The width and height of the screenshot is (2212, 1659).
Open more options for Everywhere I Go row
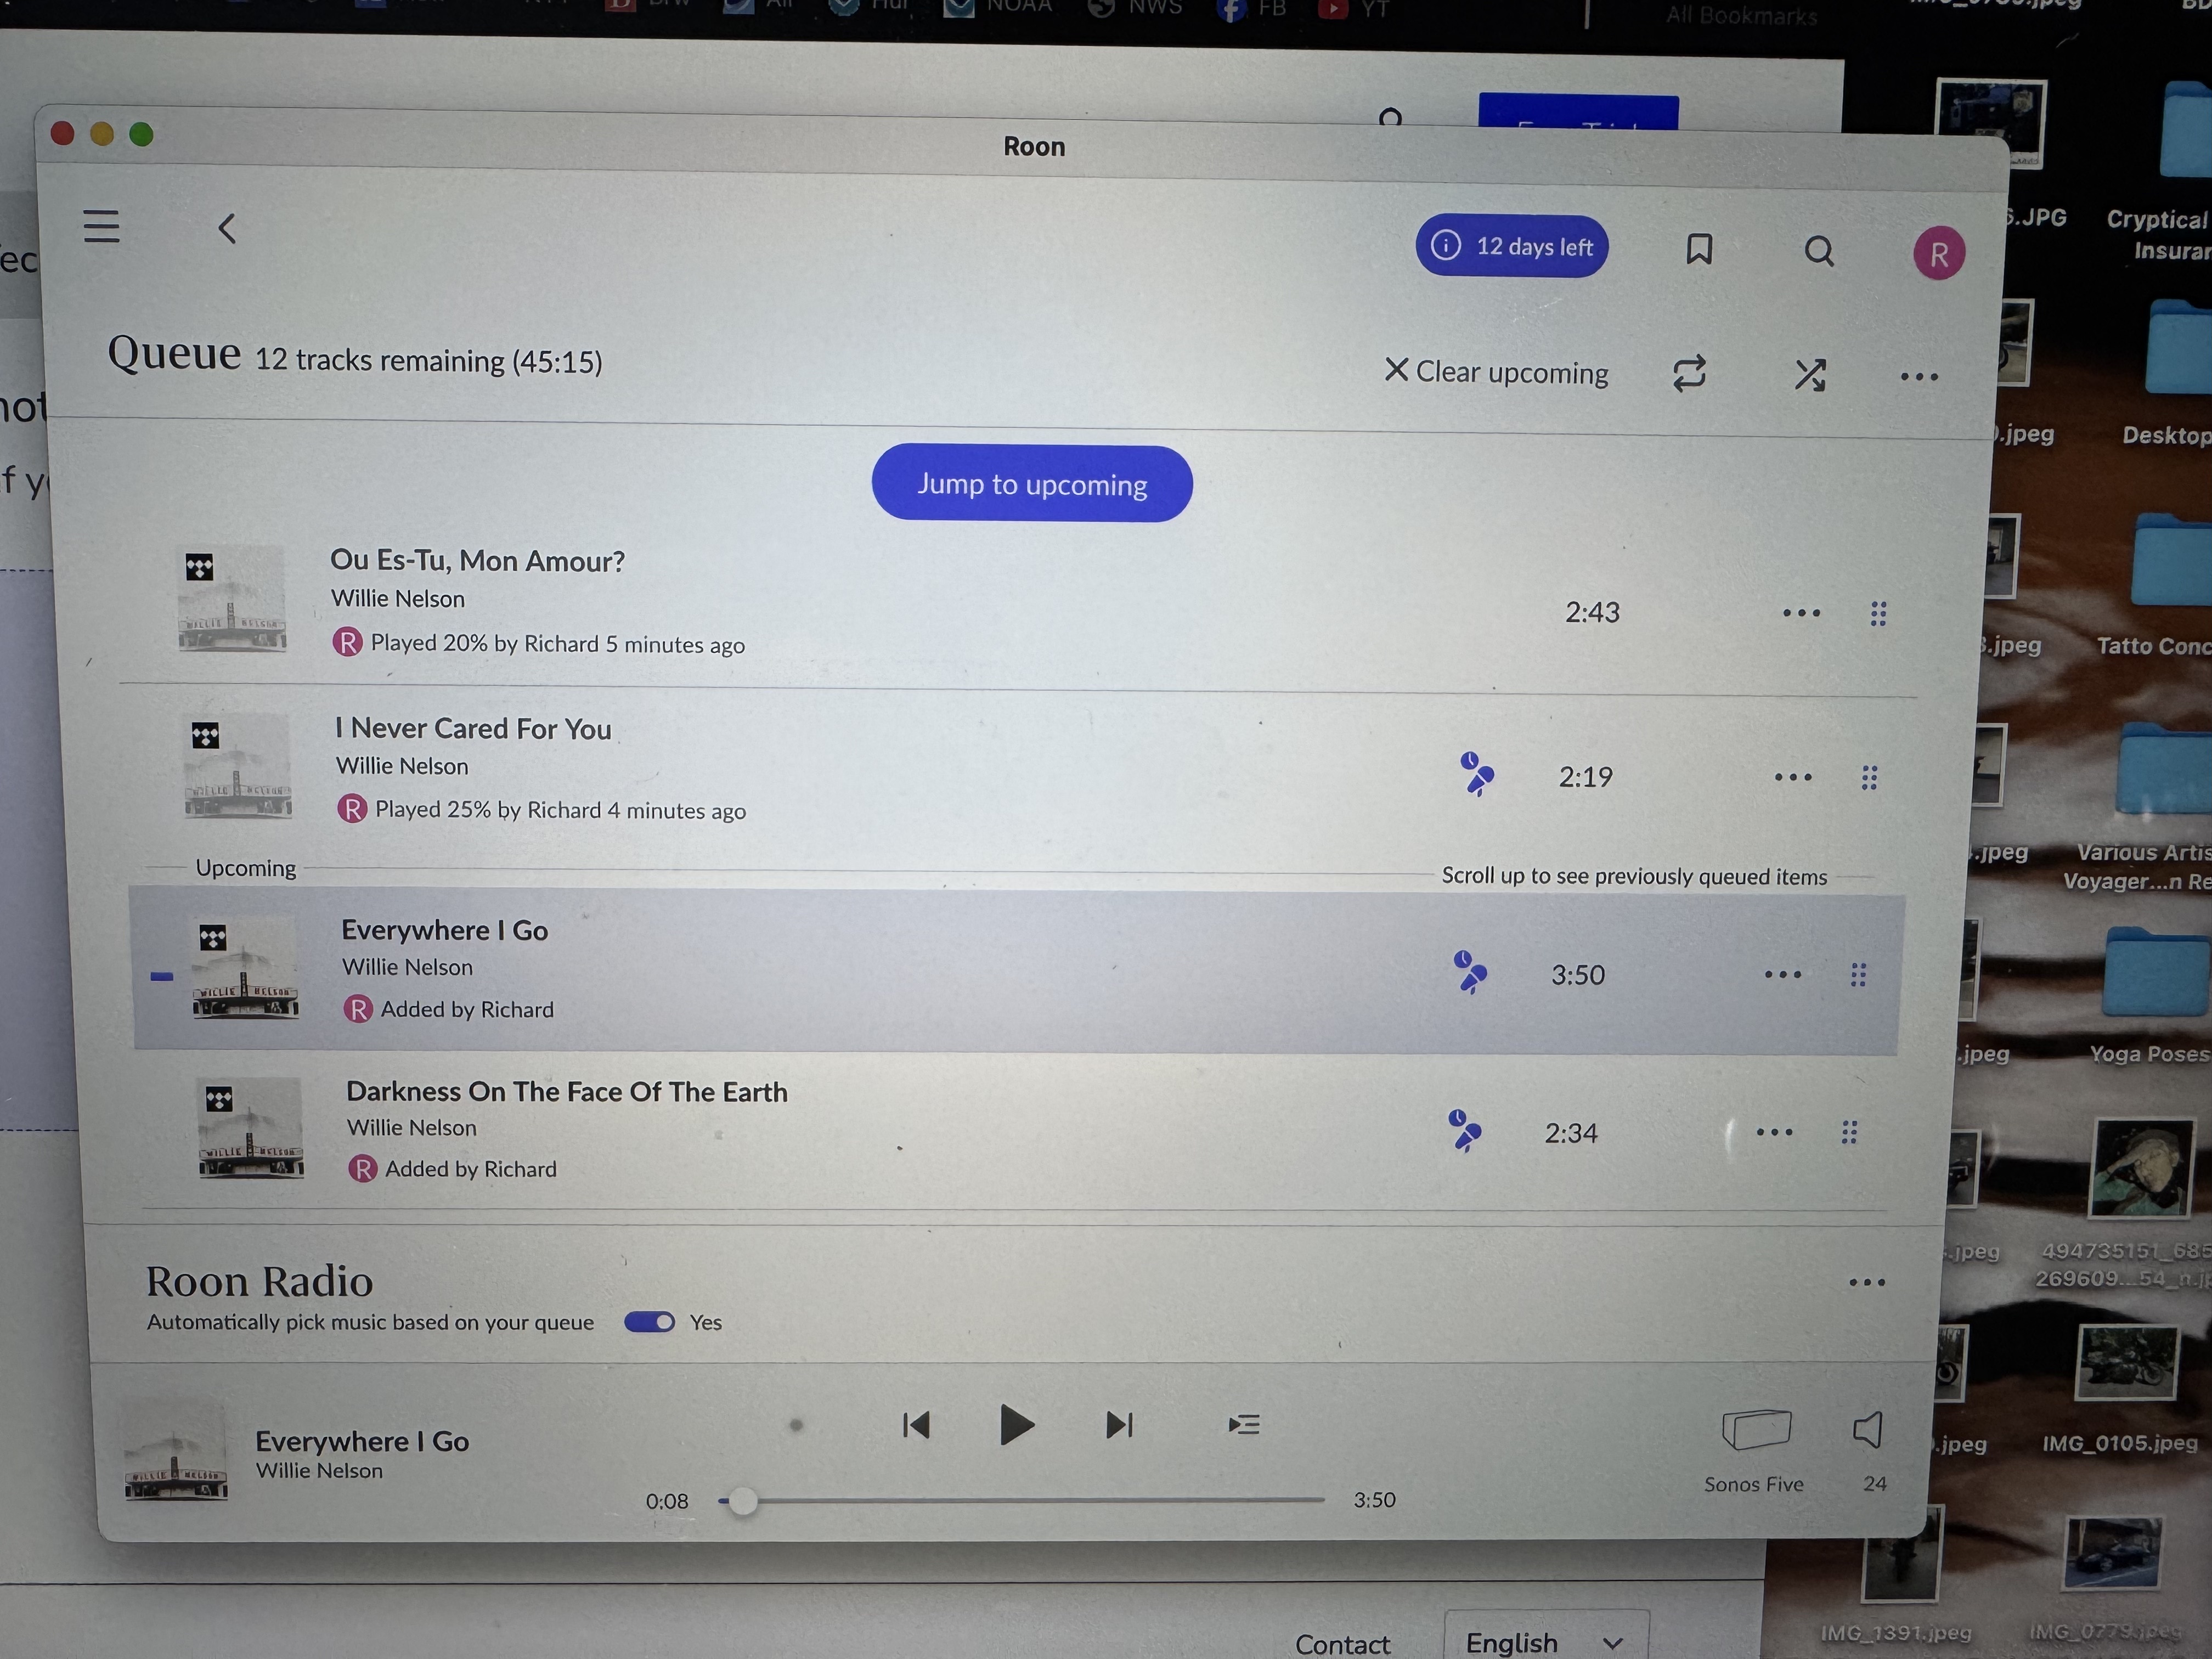1782,974
